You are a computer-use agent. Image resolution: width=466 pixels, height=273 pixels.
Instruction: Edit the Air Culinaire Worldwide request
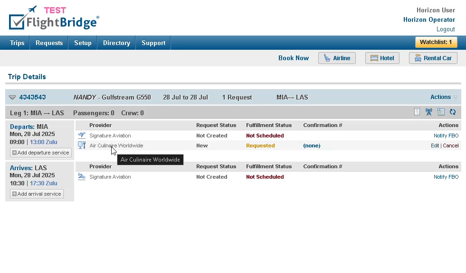tap(435, 146)
